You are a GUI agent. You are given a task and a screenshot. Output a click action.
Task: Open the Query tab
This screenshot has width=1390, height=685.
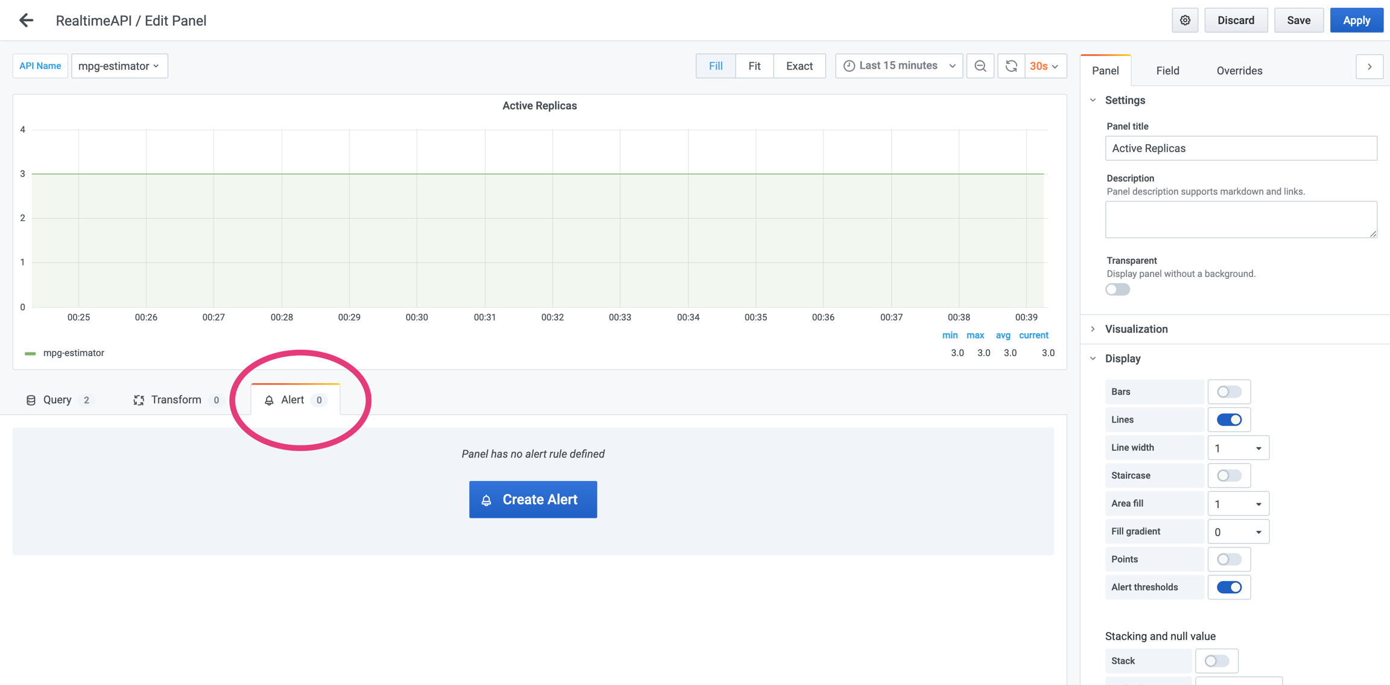click(58, 400)
